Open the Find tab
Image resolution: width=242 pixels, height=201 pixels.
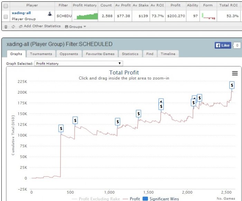pyautogui.click(x=150, y=54)
